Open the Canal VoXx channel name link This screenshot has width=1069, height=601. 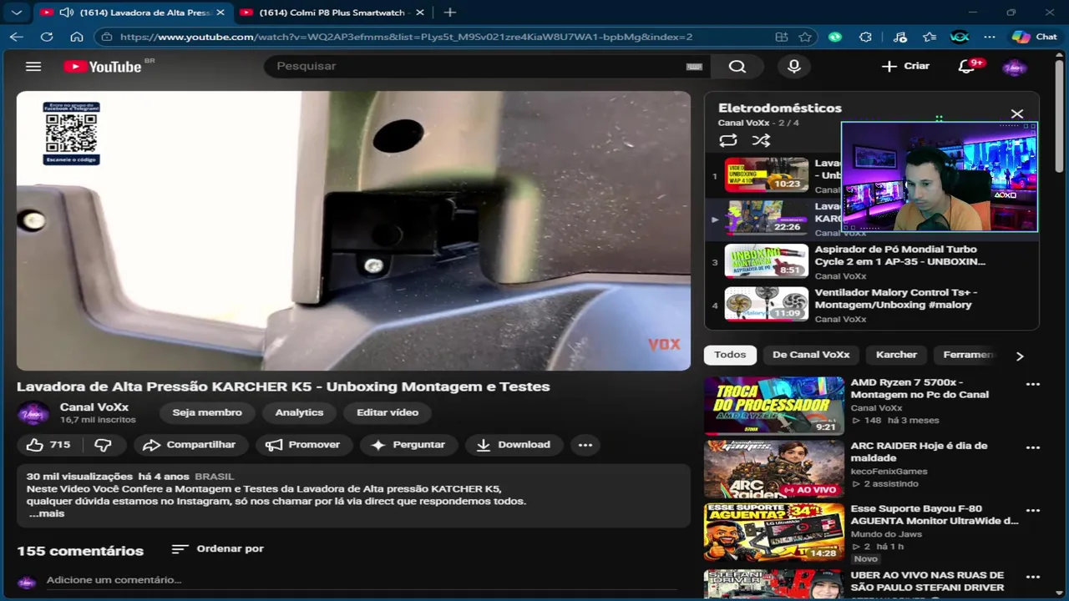94,407
